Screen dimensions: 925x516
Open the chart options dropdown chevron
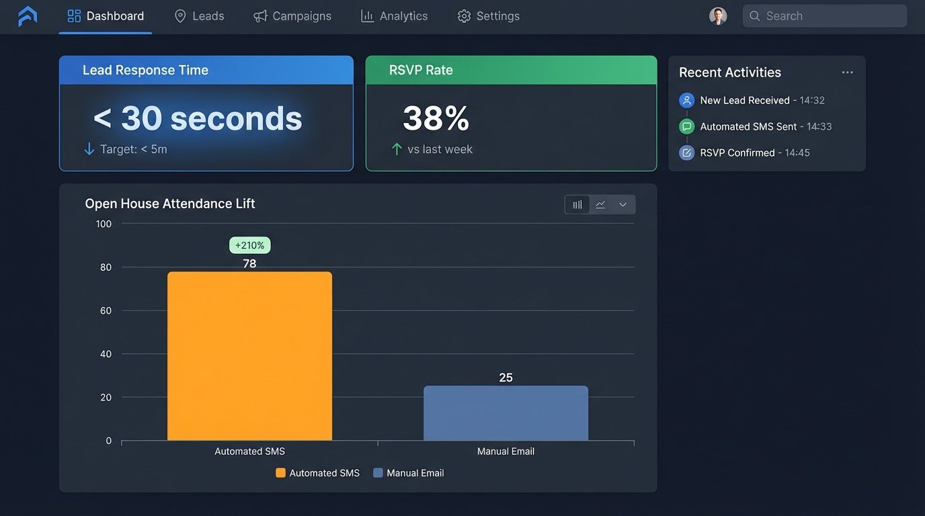tap(622, 204)
